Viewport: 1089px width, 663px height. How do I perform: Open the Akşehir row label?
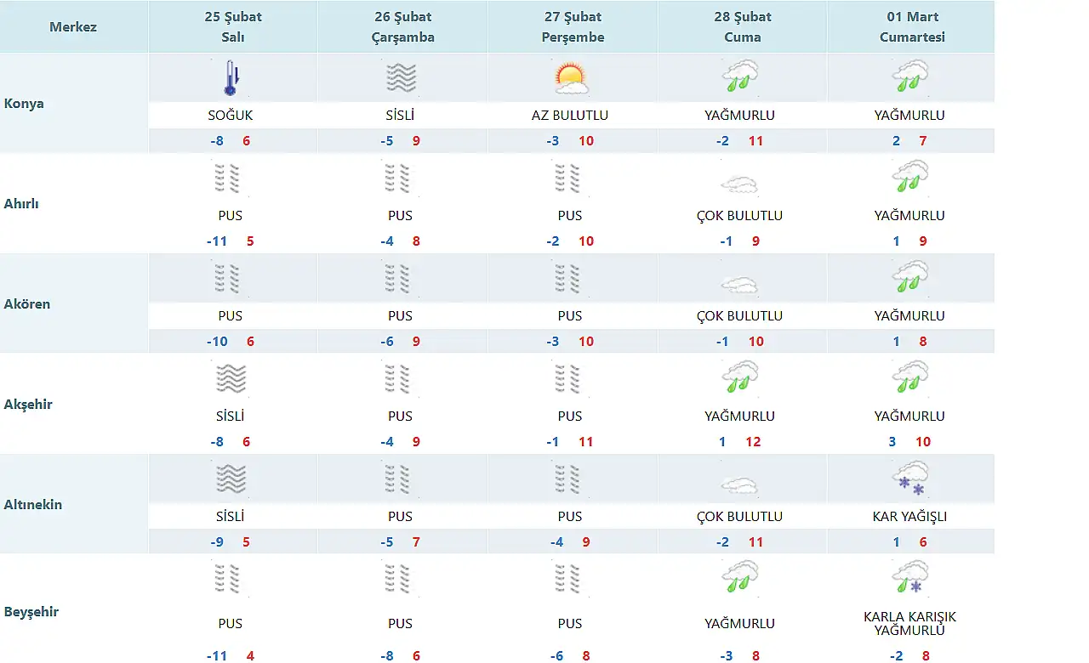[x=28, y=405]
